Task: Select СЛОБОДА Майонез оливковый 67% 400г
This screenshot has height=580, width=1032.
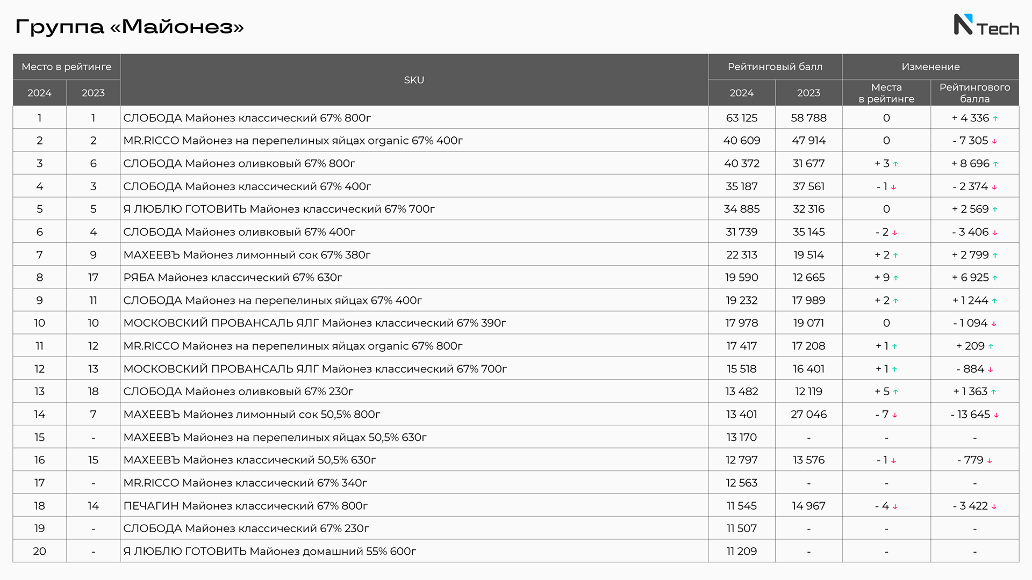Action: (x=516, y=231)
